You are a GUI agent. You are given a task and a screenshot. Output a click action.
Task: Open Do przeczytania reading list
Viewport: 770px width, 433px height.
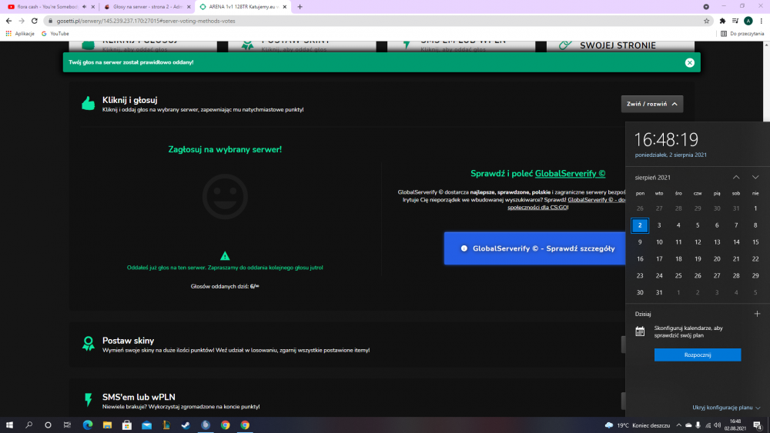742,34
